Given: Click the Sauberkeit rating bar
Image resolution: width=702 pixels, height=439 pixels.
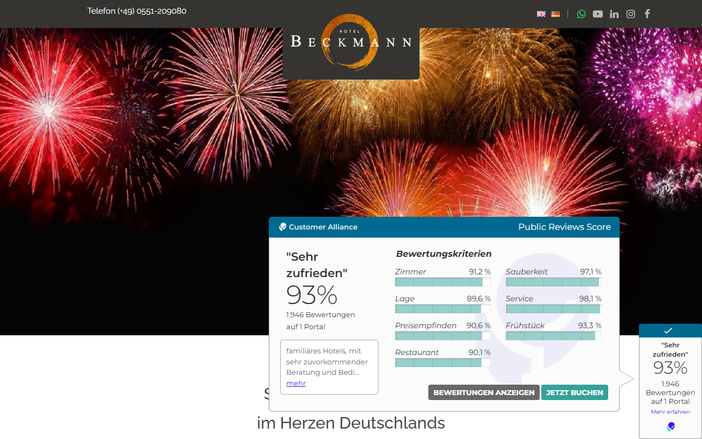Looking at the screenshot, I should coord(553,282).
